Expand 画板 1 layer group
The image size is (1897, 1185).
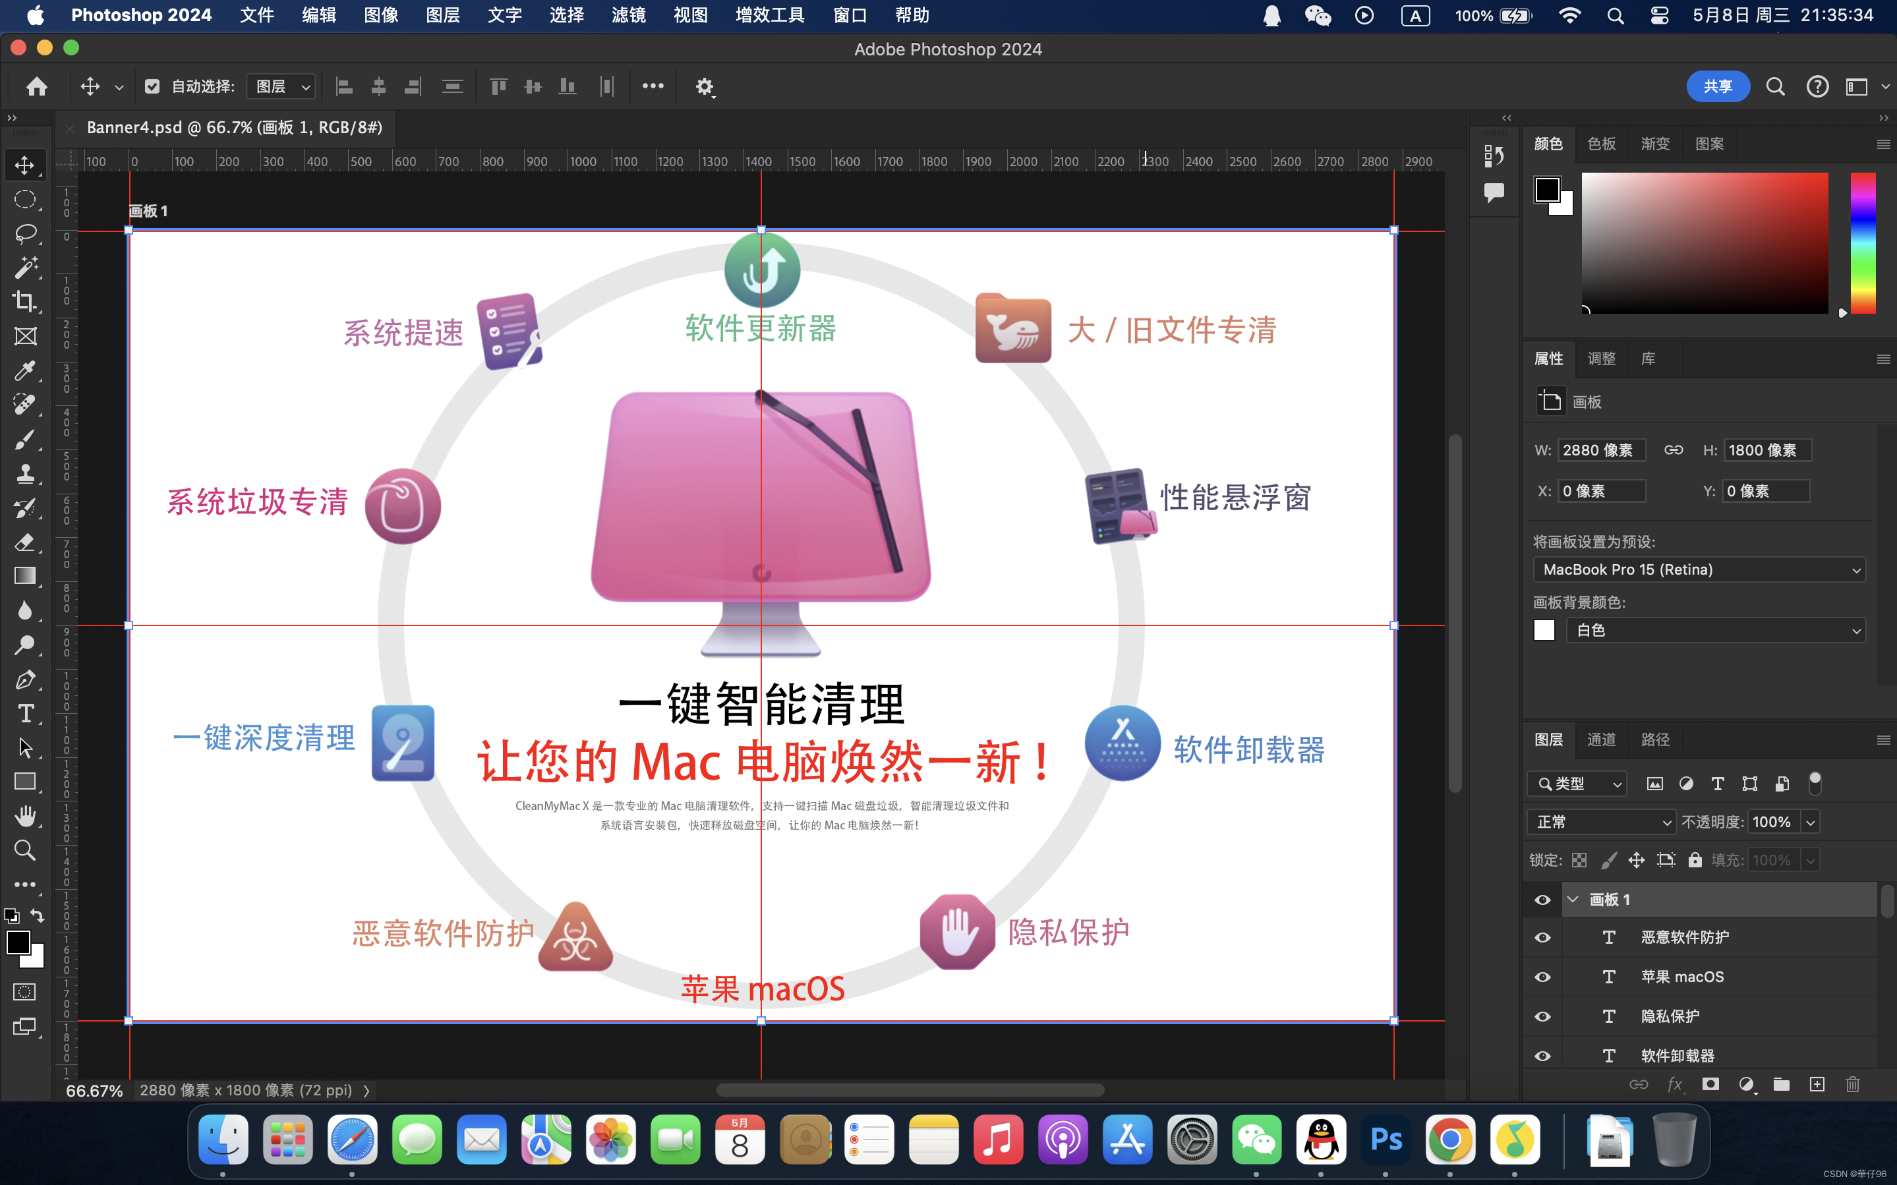[x=1572, y=897]
